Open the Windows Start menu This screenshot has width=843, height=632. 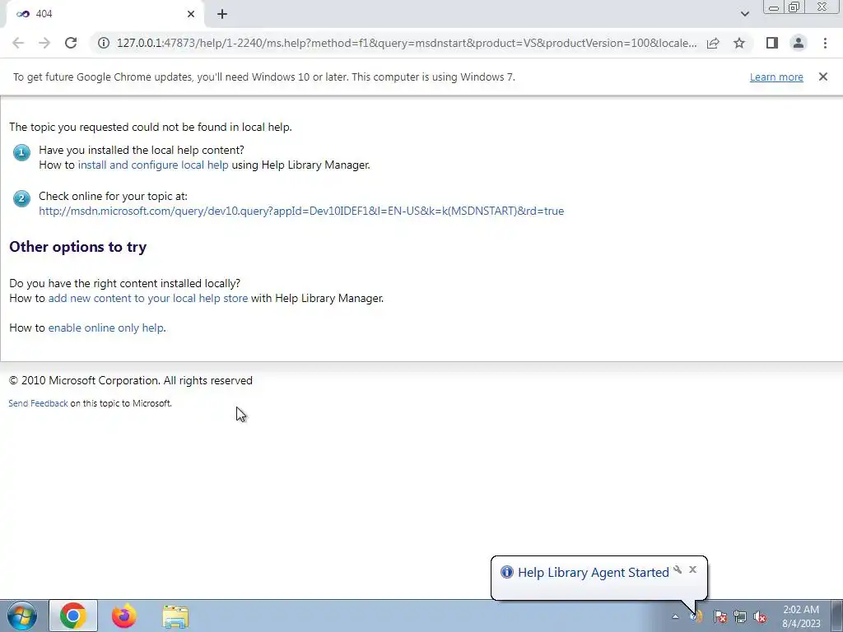22,616
